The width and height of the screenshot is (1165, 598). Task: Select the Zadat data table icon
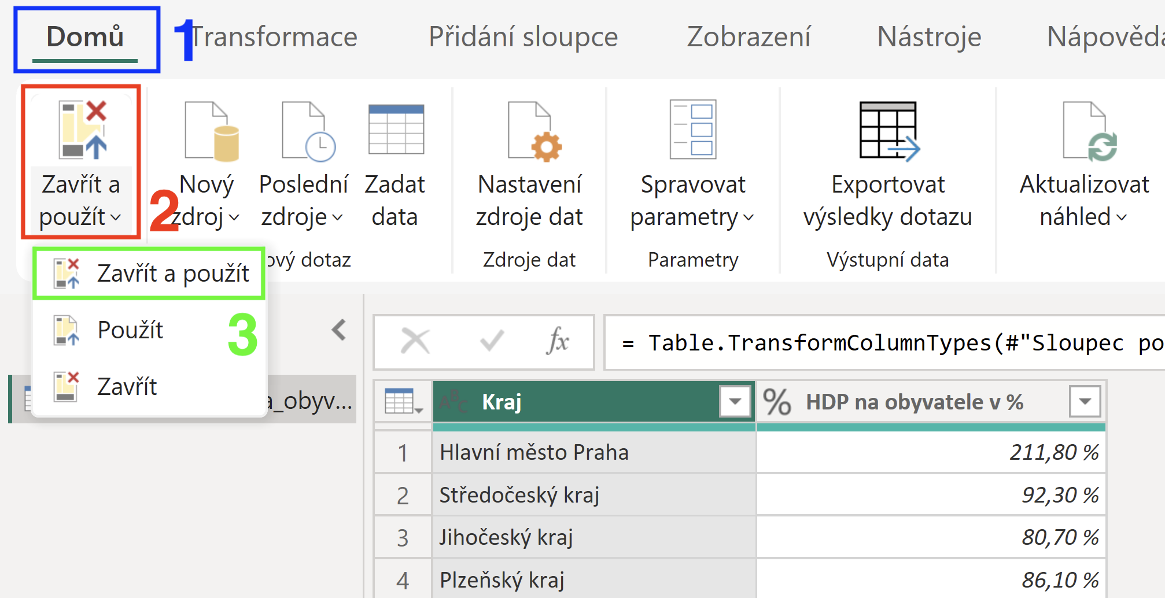tap(396, 128)
